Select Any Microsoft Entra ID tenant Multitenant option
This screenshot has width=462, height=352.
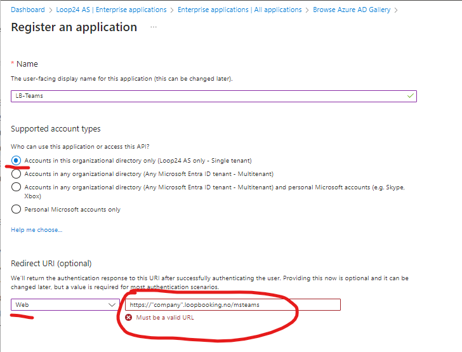pyautogui.click(x=16, y=174)
